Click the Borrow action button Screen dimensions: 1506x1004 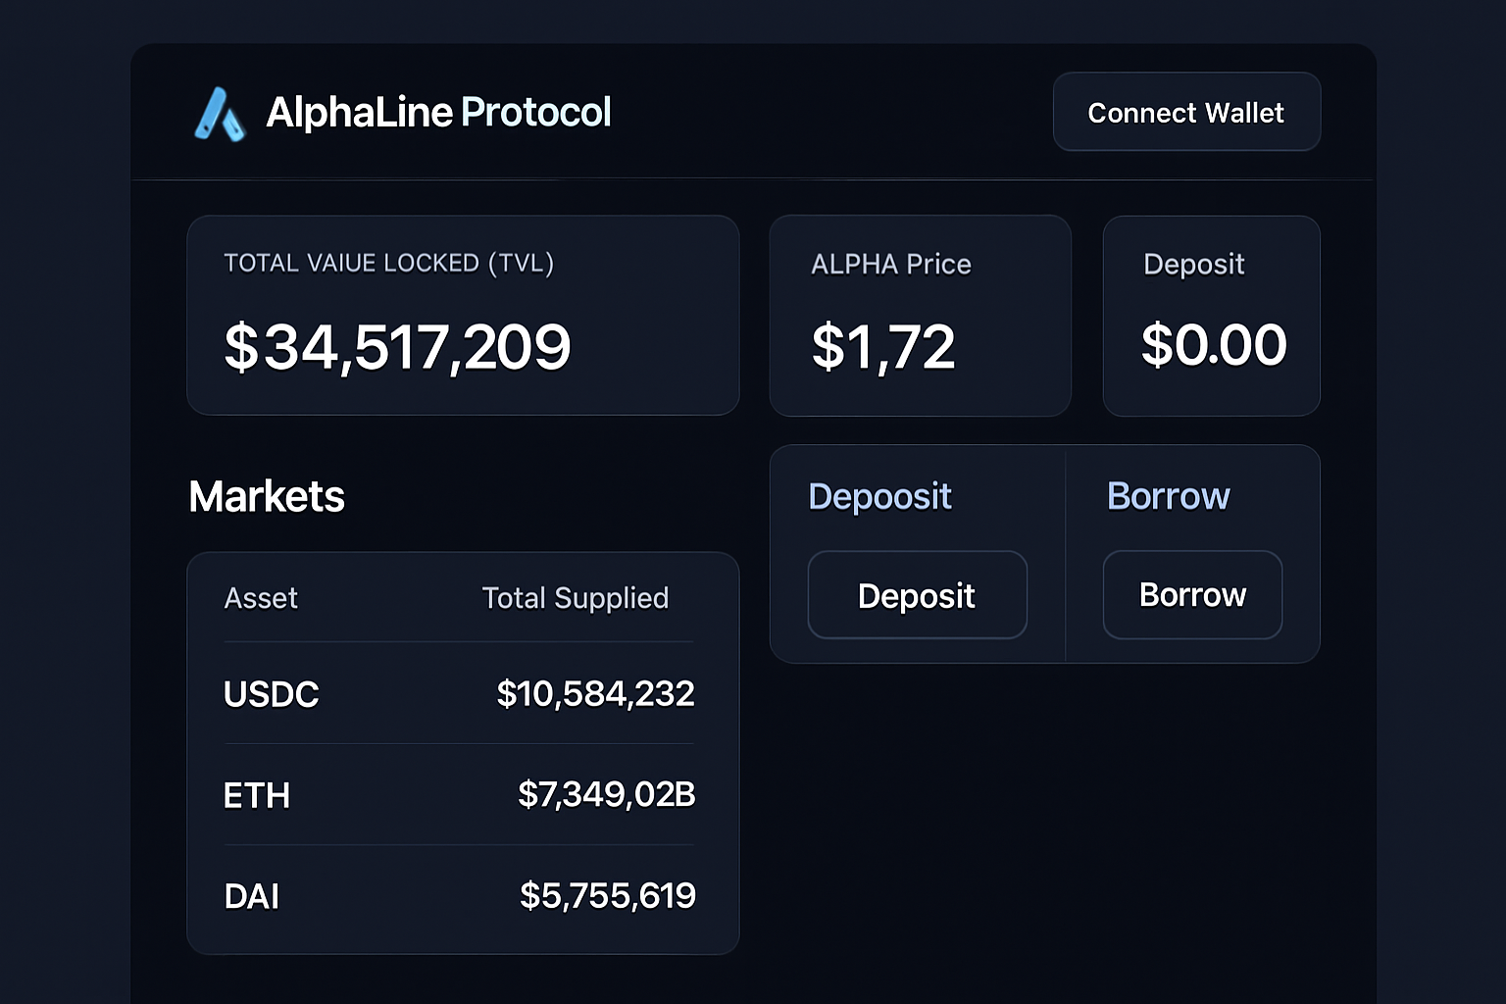[1191, 595]
